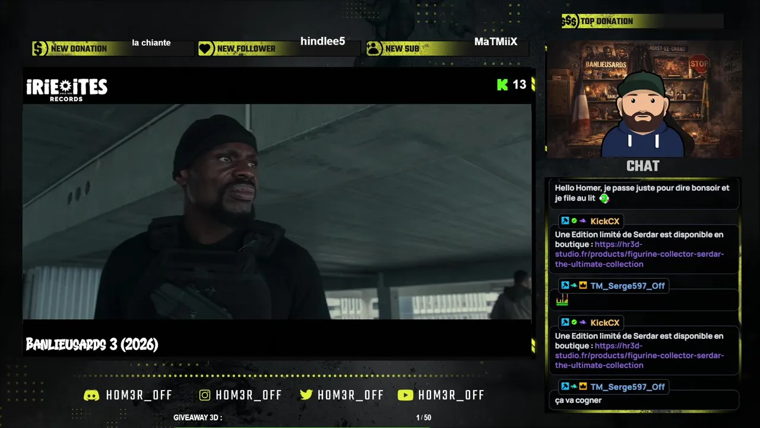Click the 'H0M3R_OFF' handle next to Discord
This screenshot has height=428, width=760.
pyautogui.click(x=139, y=395)
